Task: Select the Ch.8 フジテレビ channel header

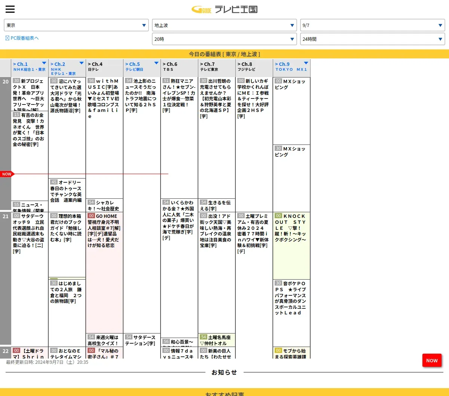Action: [254, 68]
